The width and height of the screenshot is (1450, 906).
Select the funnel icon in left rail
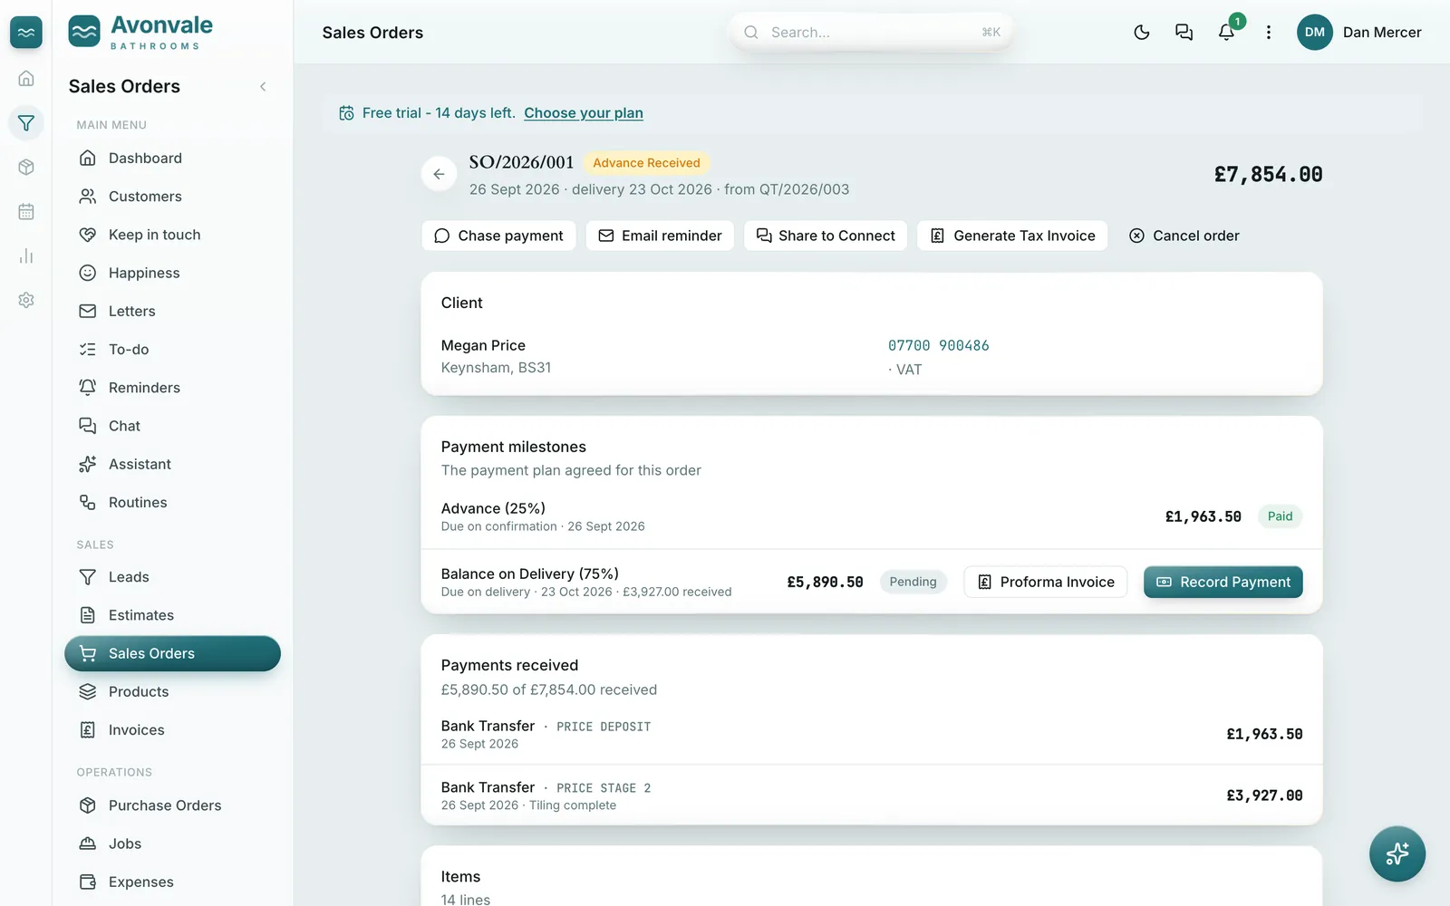[x=26, y=123]
